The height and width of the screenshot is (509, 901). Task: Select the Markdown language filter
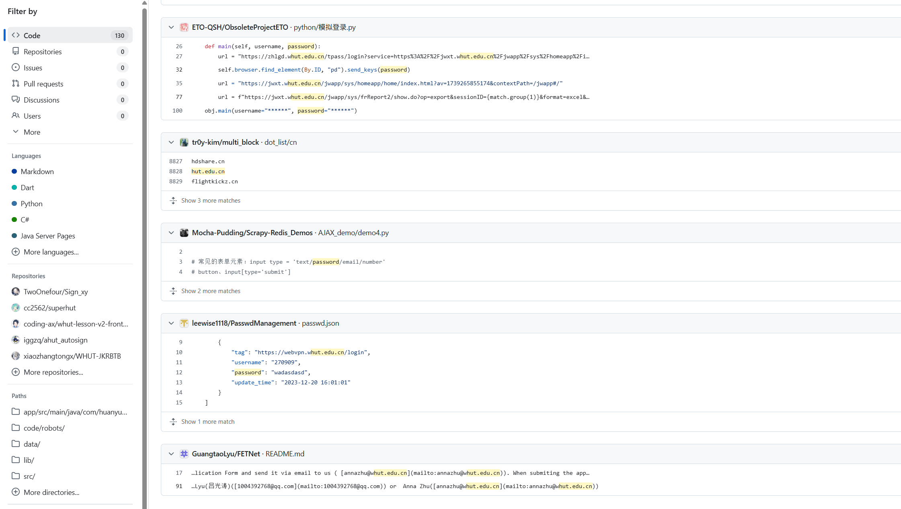tap(37, 172)
